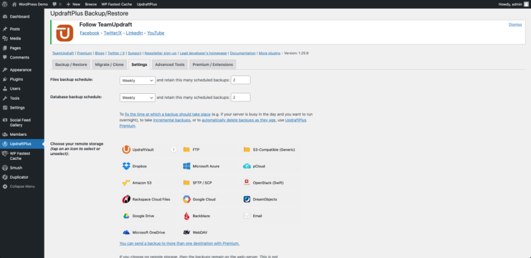This screenshot has width=531, height=258.
Task: Open the Breeze admin bar menu
Action: tap(91, 4)
